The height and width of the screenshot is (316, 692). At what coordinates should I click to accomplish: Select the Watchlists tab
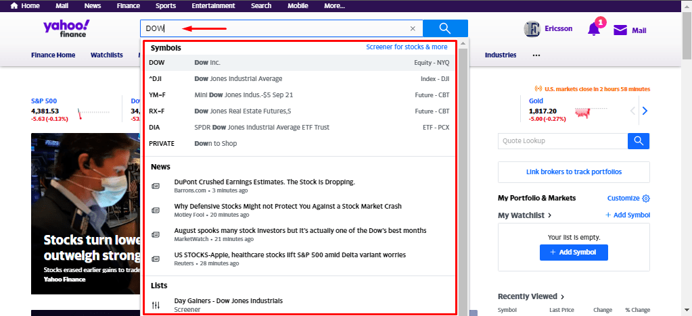[107, 55]
